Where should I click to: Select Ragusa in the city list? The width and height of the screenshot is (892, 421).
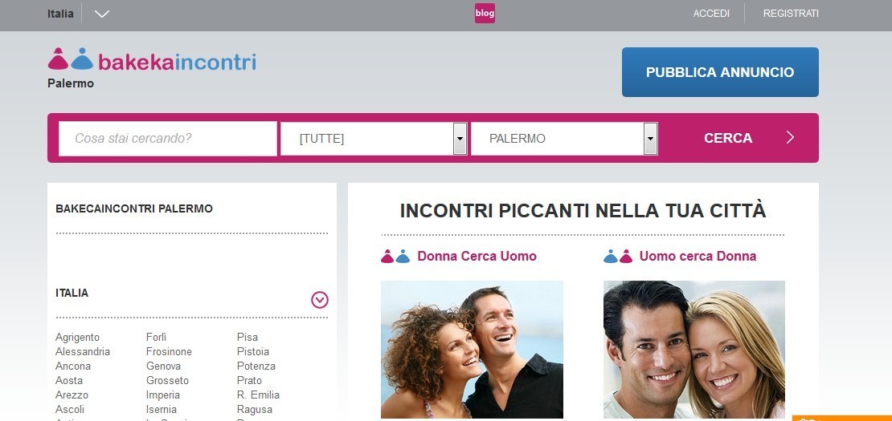(255, 410)
